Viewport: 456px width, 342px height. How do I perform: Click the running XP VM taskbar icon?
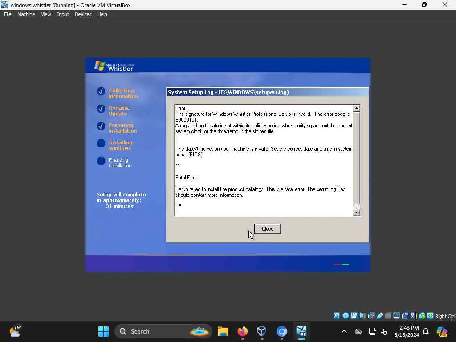301,331
